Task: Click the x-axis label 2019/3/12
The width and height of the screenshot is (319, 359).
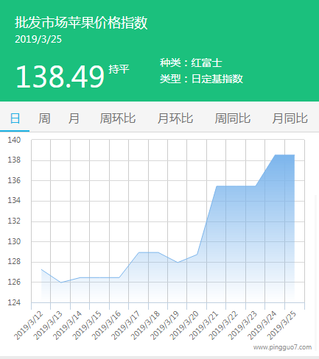Action: pyautogui.click(x=28, y=325)
